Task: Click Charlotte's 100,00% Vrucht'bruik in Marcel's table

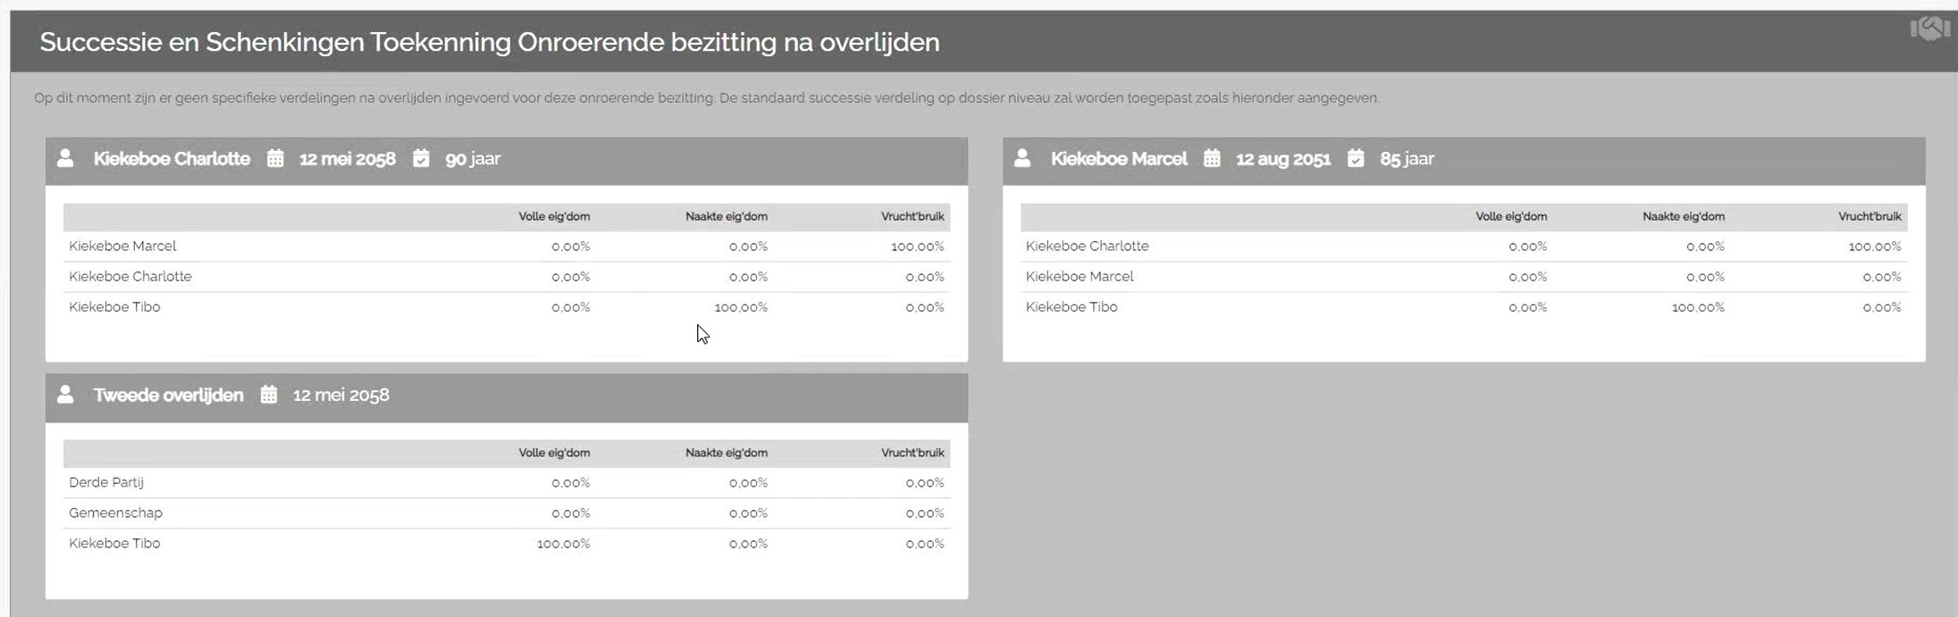Action: click(1875, 246)
